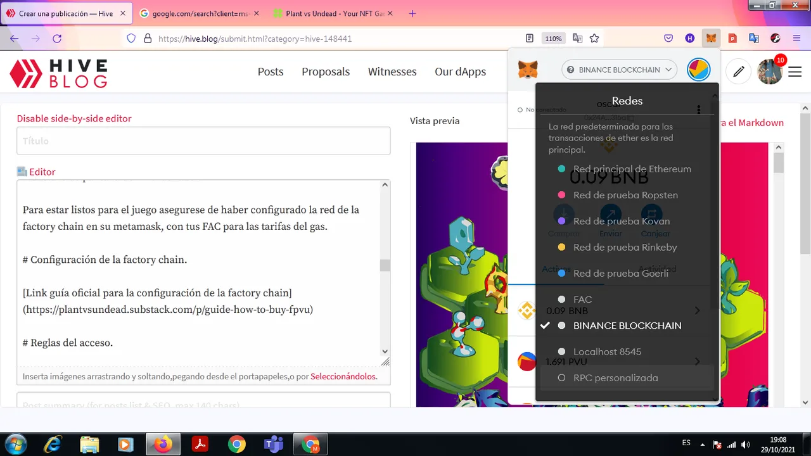Click the Windows Start button

16,445
